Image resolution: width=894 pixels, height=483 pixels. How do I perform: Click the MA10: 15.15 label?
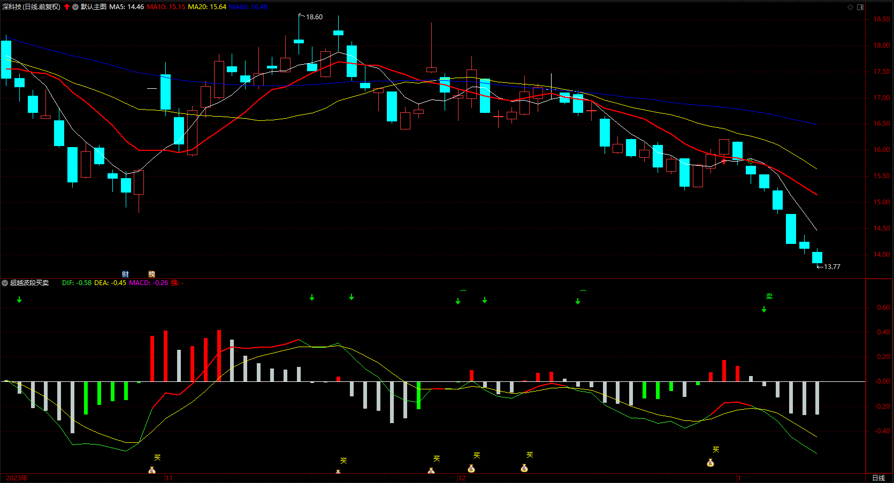[x=166, y=7]
